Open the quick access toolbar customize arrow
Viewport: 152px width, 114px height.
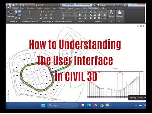(60, 5)
